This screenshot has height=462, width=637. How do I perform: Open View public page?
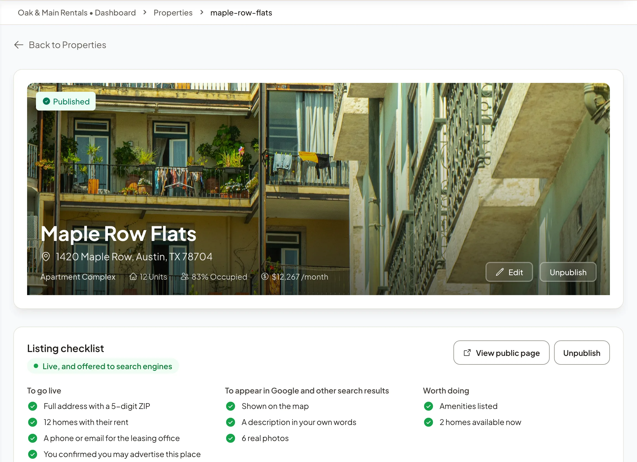click(501, 353)
